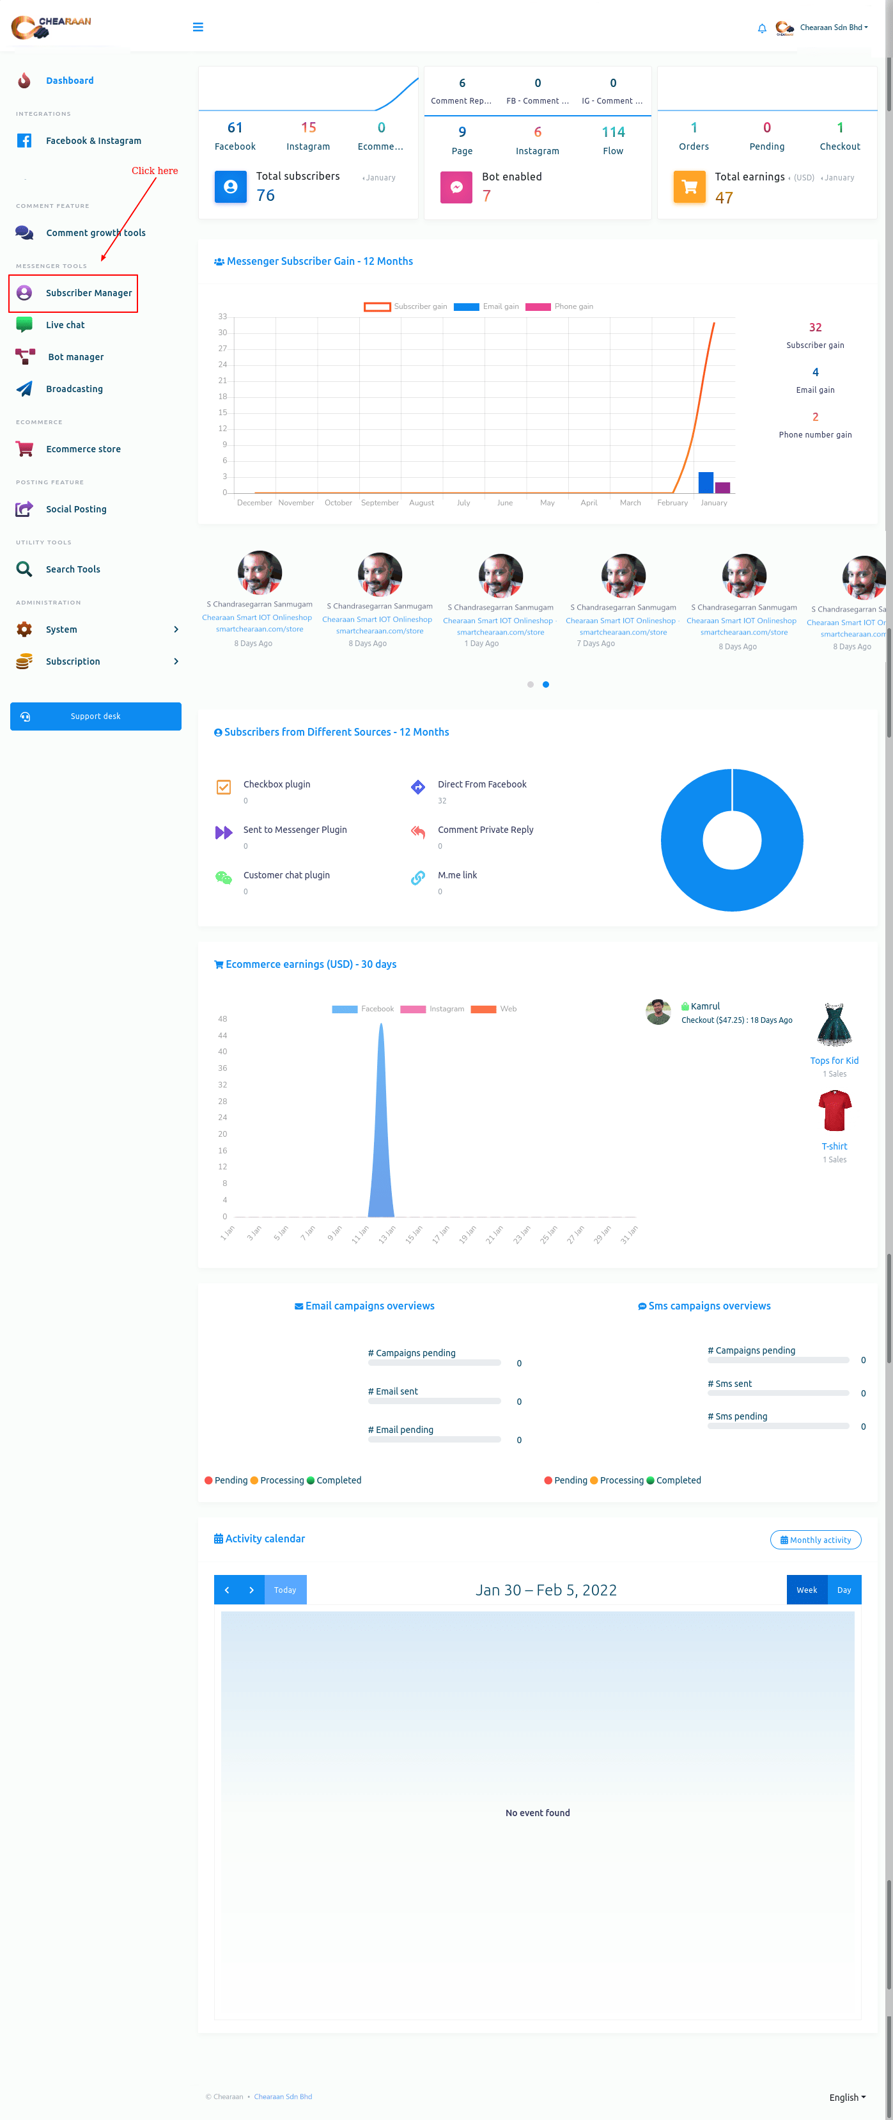The height and width of the screenshot is (2120, 893).
Task: Click the Facebook & Instagram sidebar icon
Action: coord(25,141)
